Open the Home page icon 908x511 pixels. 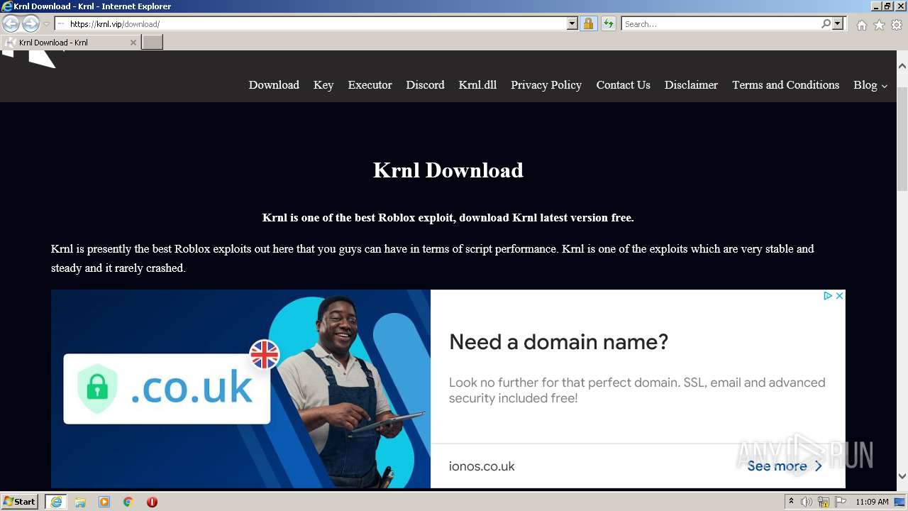click(861, 25)
